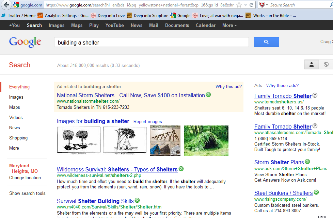The width and height of the screenshot is (333, 218).
Task: Focus the Google search box containing building a shelter
Action: click(152, 42)
